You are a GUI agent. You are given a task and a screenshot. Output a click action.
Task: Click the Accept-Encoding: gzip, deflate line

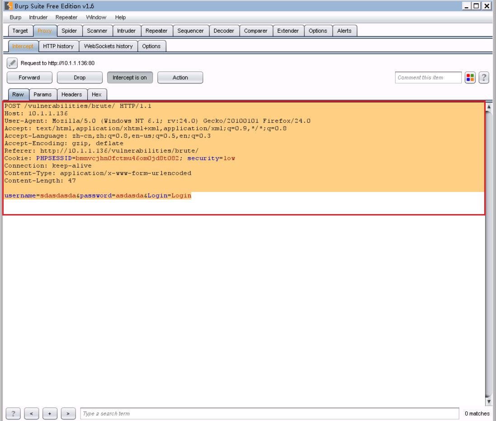coord(64,144)
